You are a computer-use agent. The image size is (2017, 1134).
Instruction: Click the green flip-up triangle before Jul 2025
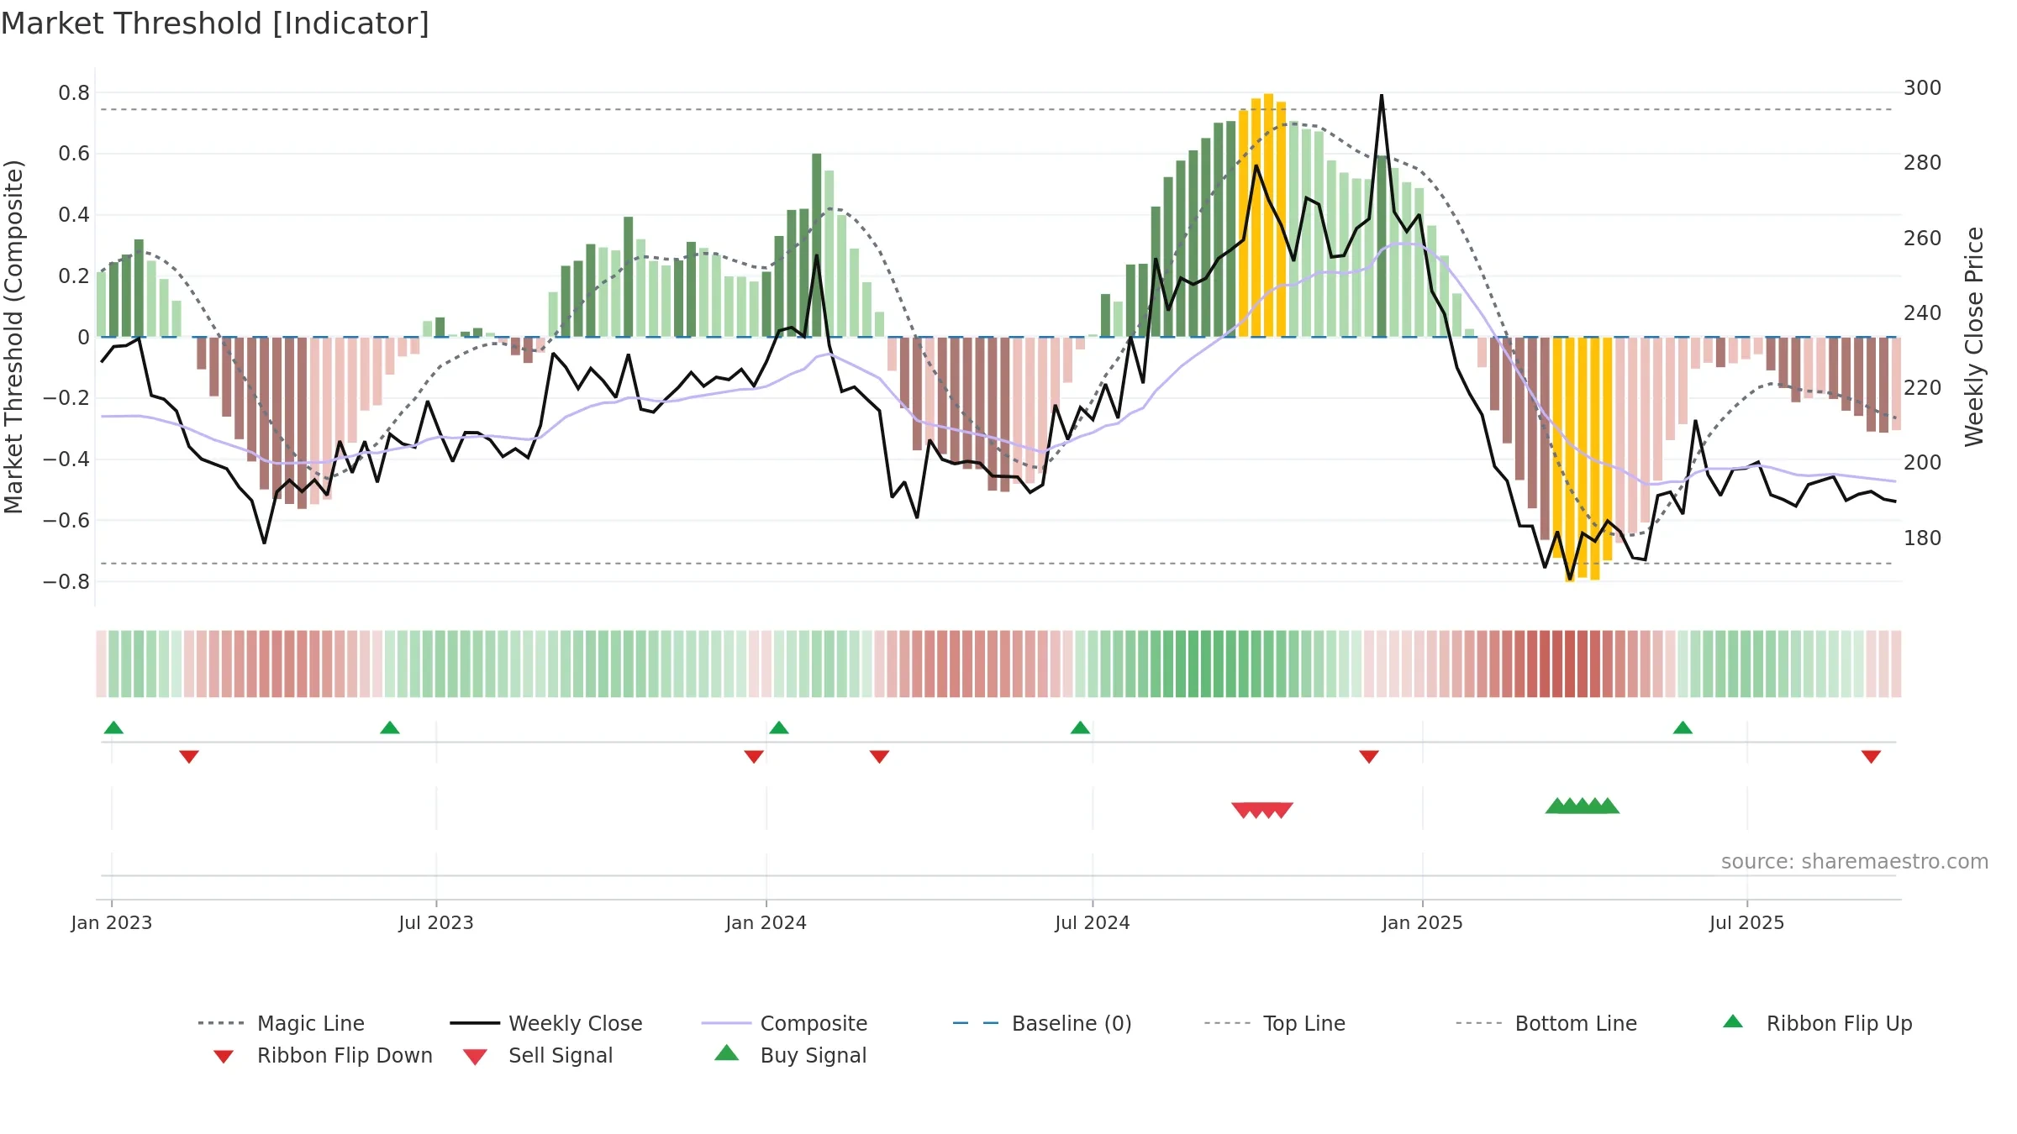click(x=1683, y=727)
